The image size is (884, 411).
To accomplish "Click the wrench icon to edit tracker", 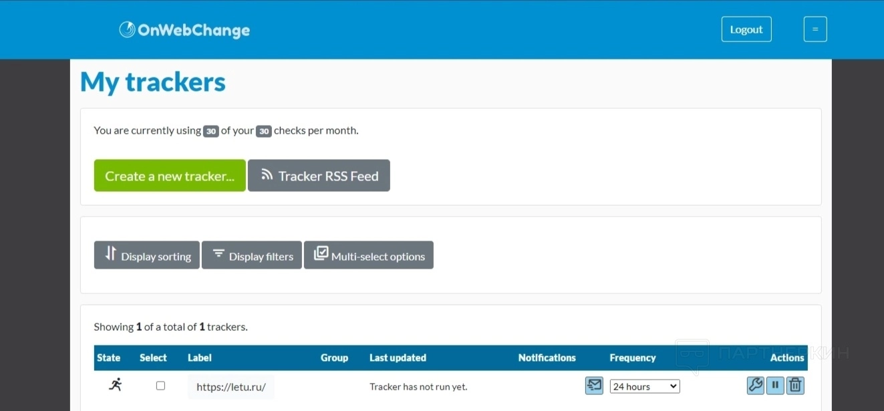I will pos(755,386).
